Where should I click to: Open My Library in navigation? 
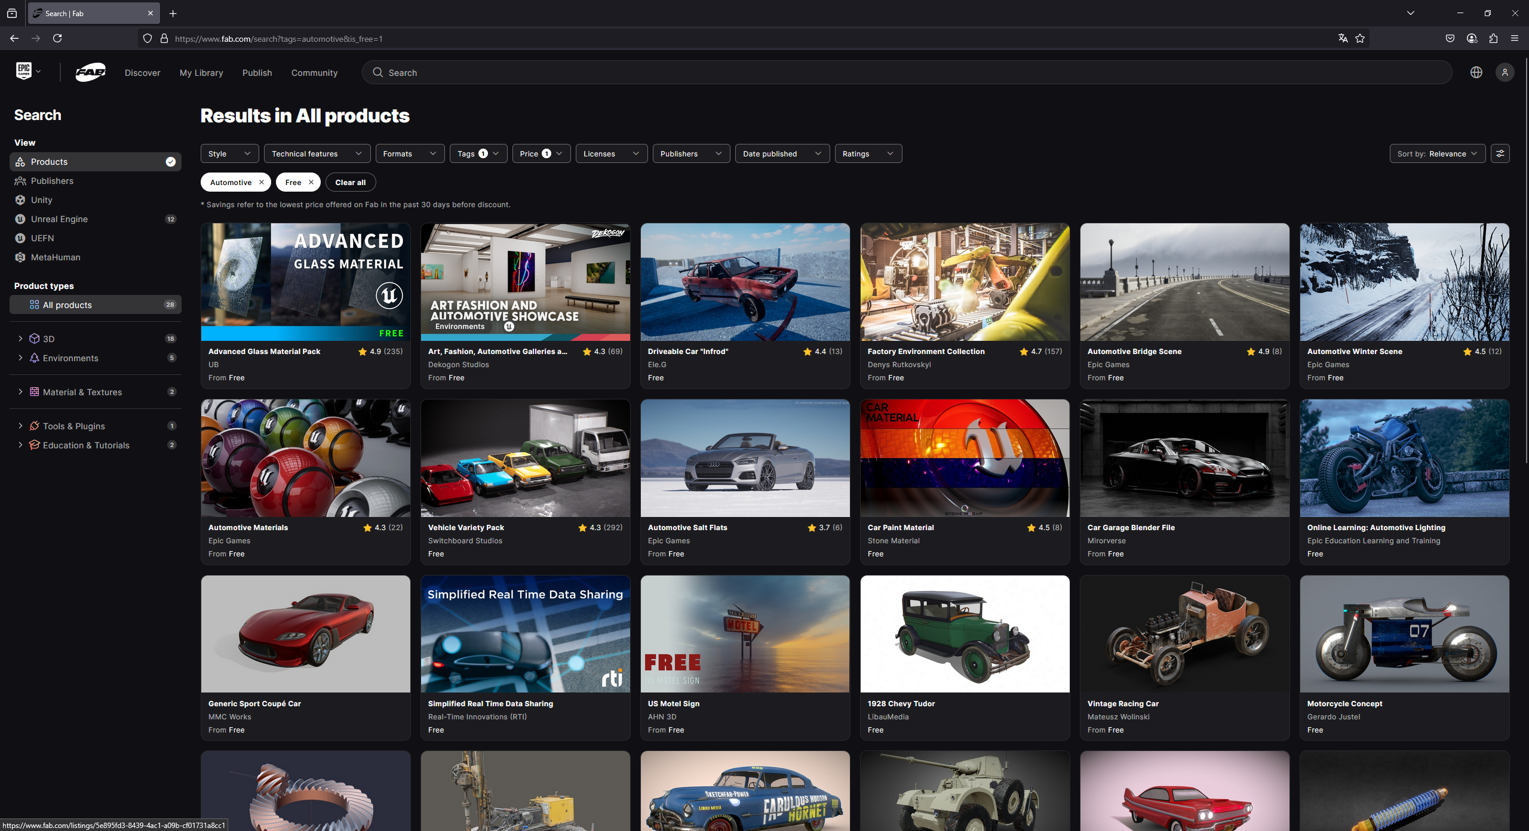click(x=201, y=72)
